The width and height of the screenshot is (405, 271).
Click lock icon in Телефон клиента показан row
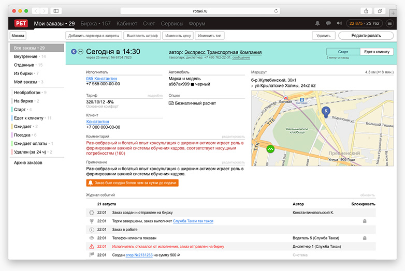coord(365,238)
